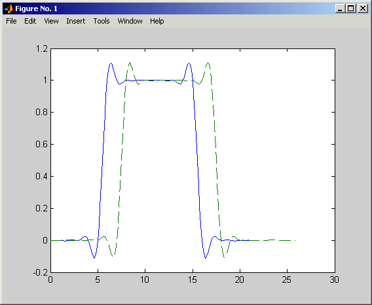Minimize the Figure No. 1 window
This screenshot has height=305, width=372.
tap(340, 9)
